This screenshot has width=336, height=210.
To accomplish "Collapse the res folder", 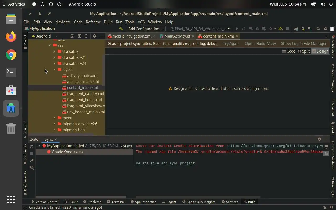I will tap(49, 45).
